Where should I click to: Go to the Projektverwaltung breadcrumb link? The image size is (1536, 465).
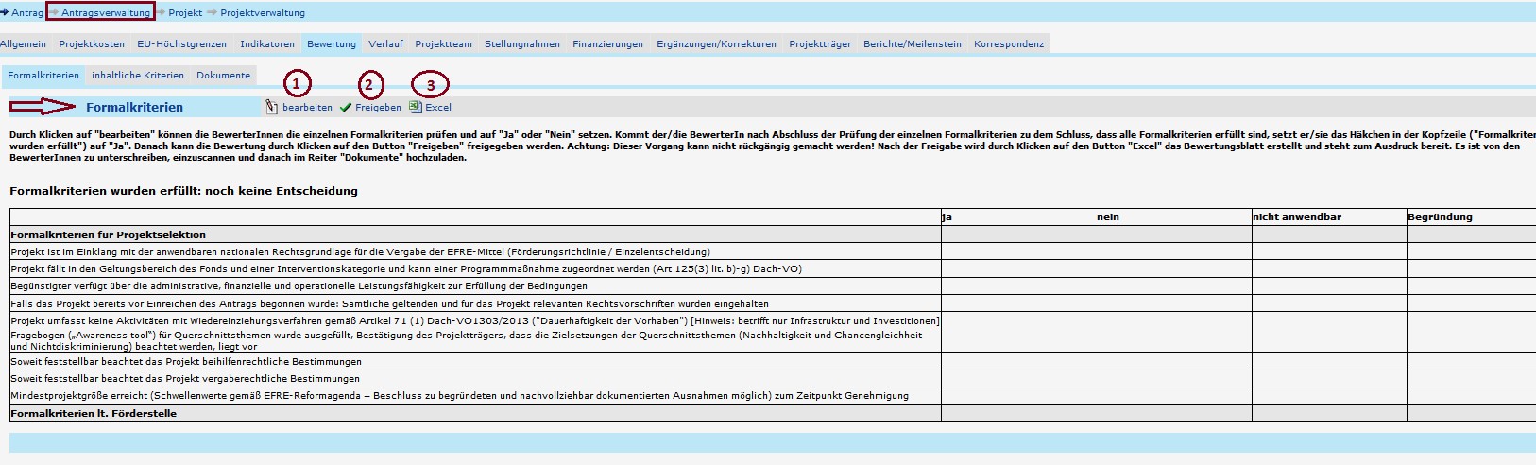click(x=262, y=13)
